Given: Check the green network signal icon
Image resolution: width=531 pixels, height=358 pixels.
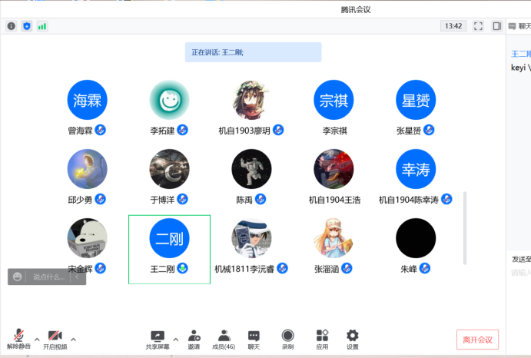Looking at the screenshot, I should click(42, 26).
